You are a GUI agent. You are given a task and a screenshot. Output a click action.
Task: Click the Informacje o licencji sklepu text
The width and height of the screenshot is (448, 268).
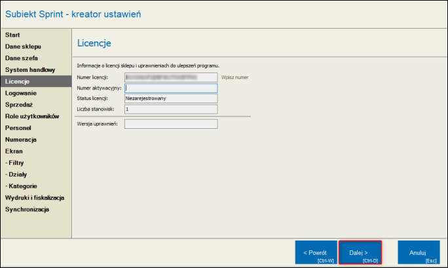(148, 65)
